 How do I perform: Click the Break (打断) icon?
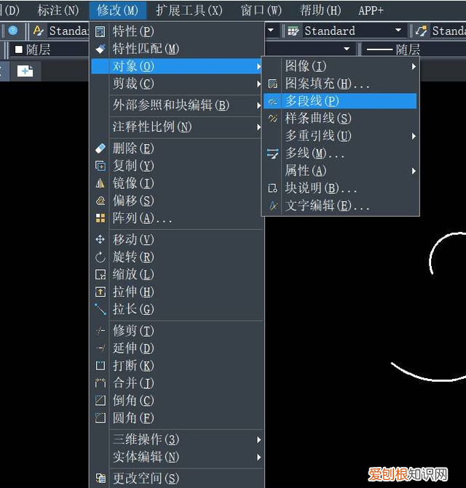[x=100, y=365]
